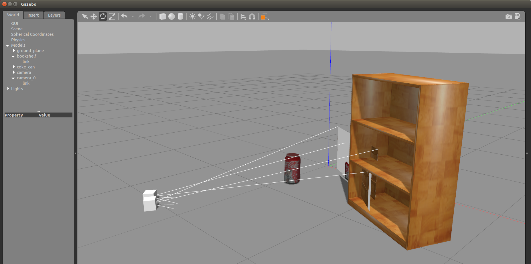Enable snap mode with the magnet icon
The height and width of the screenshot is (264, 531).
click(252, 16)
